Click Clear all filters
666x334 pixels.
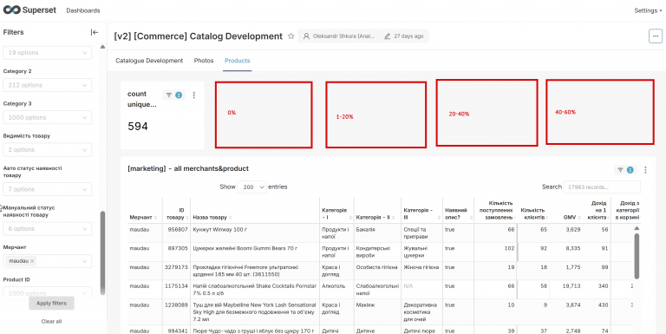point(51,322)
